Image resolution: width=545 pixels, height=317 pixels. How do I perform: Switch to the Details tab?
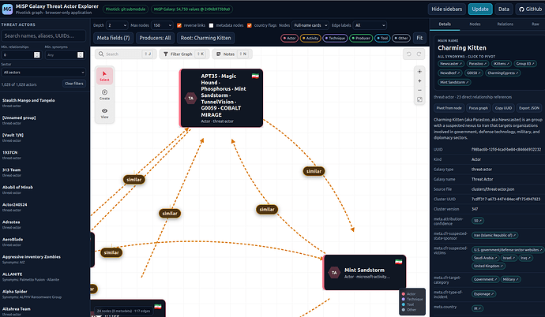pyautogui.click(x=445, y=24)
